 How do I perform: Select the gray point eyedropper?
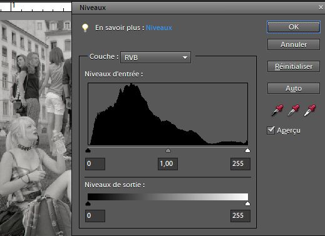[294, 110]
